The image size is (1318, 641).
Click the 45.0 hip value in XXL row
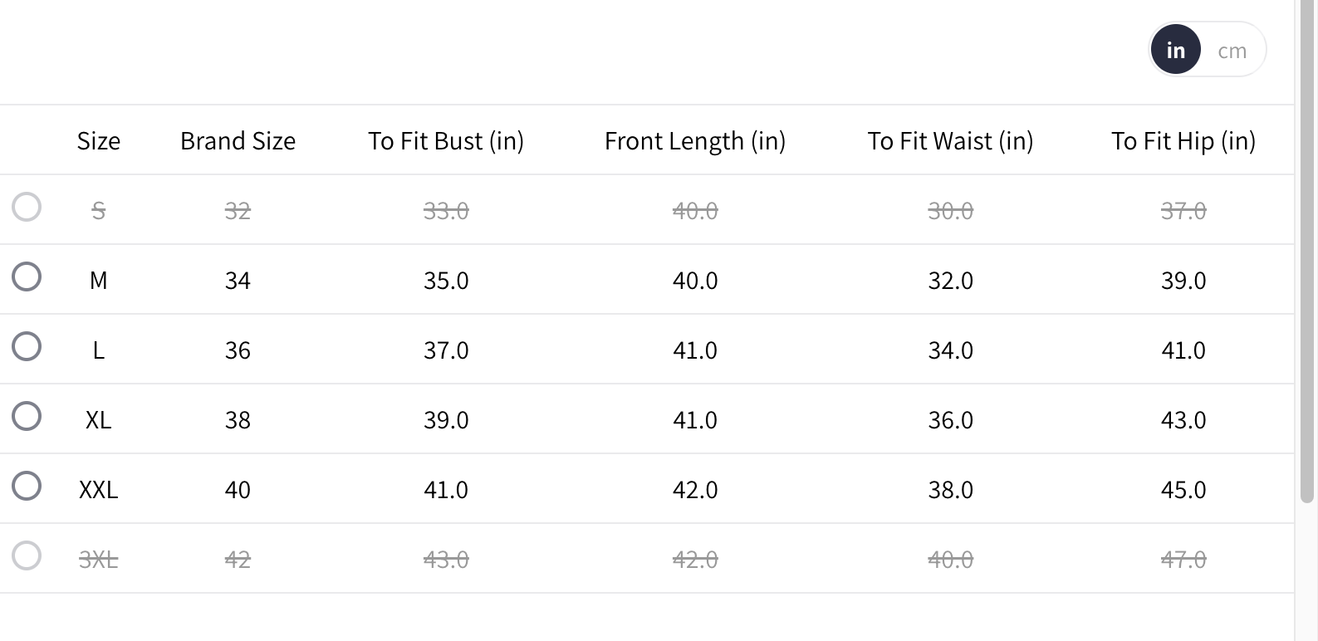pyautogui.click(x=1183, y=490)
